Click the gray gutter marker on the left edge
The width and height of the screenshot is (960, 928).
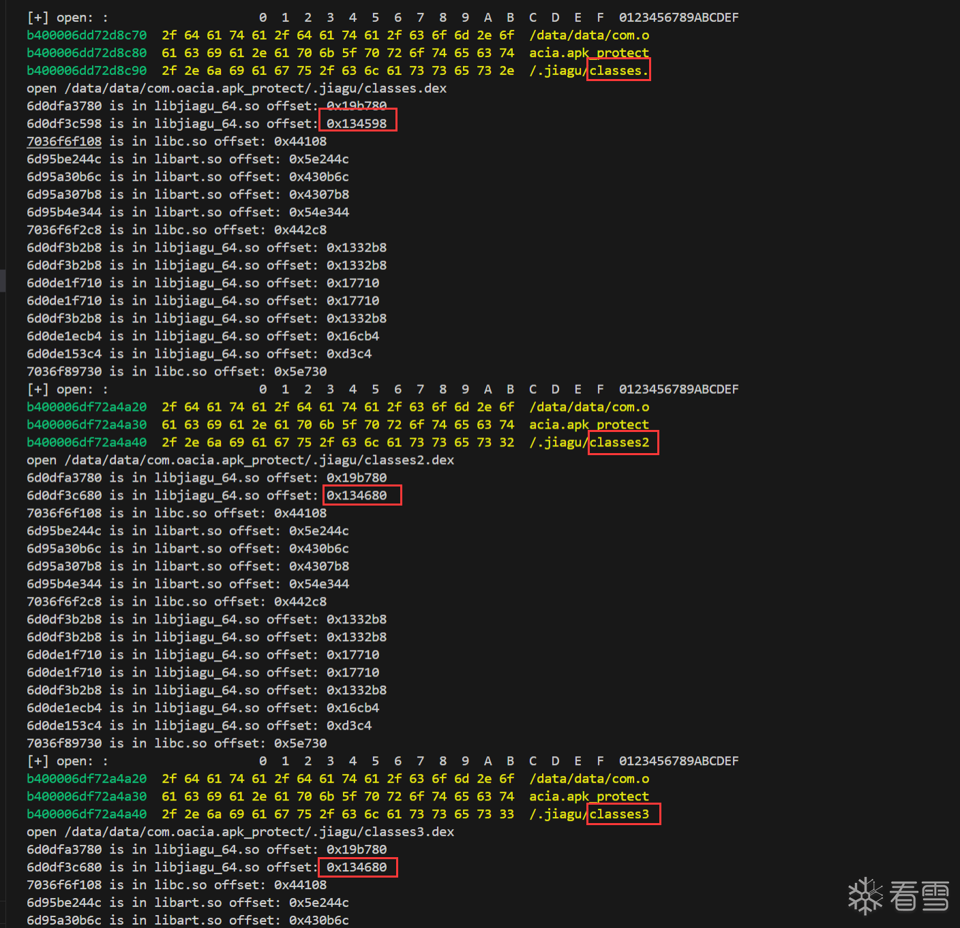[3, 281]
